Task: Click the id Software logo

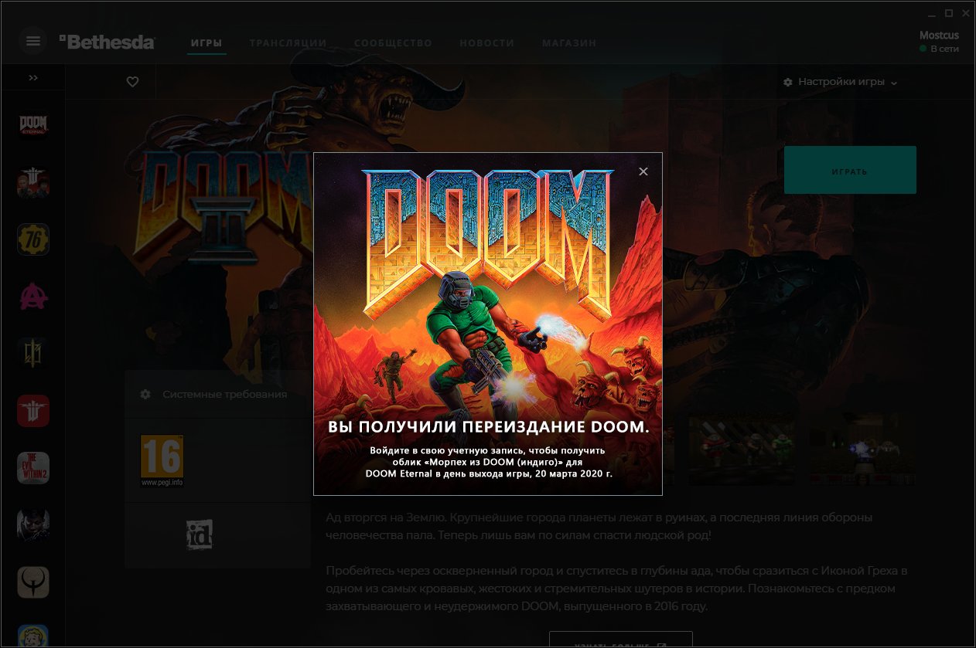Action: [x=200, y=534]
